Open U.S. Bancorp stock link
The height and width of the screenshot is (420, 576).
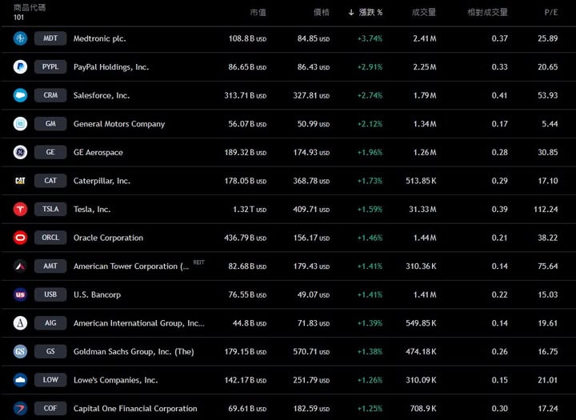pyautogui.click(x=97, y=294)
